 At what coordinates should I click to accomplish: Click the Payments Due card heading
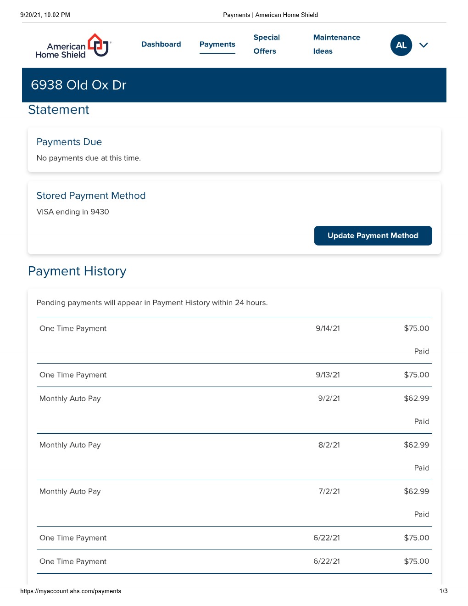coord(69,142)
